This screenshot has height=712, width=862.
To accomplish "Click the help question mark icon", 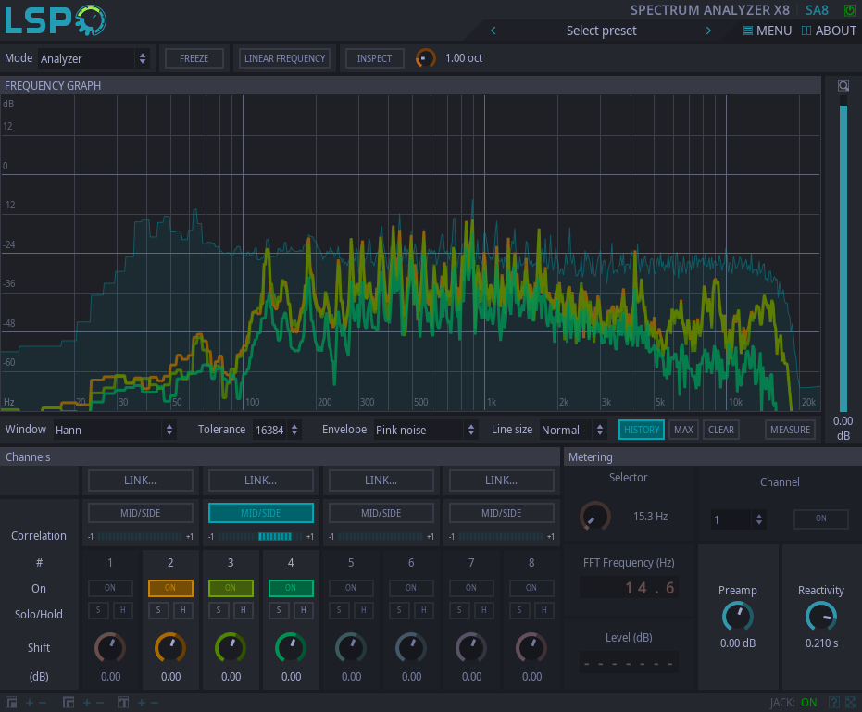I will point(834,703).
